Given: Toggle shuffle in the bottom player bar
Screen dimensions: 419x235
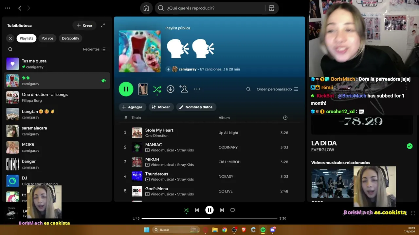Looking at the screenshot, I should click(186, 210).
